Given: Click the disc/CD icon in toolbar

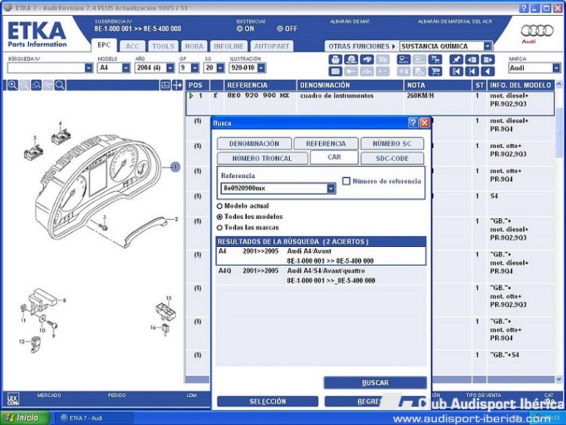Looking at the screenshot, I should point(351,60).
